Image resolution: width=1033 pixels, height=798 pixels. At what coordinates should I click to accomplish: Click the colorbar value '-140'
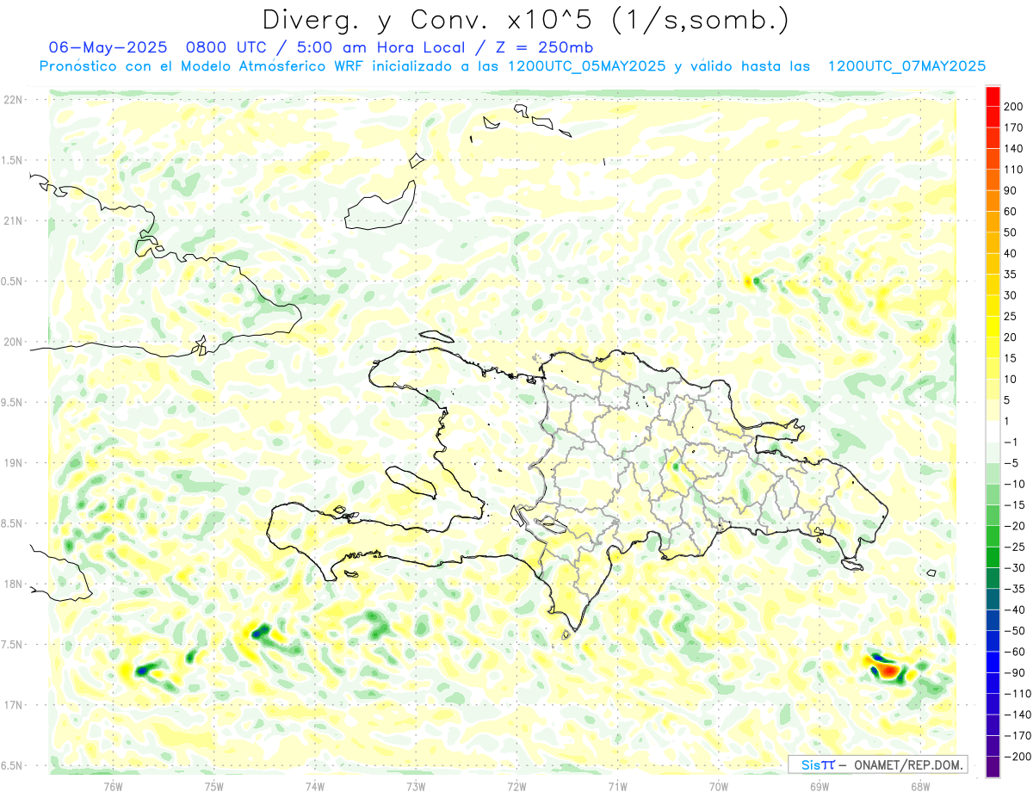pos(1019,714)
